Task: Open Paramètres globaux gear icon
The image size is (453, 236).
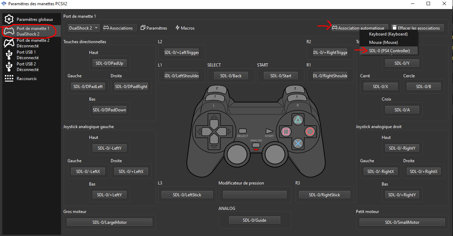Action: tap(9, 19)
